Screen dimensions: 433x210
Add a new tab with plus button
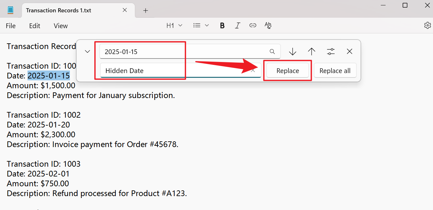click(145, 10)
